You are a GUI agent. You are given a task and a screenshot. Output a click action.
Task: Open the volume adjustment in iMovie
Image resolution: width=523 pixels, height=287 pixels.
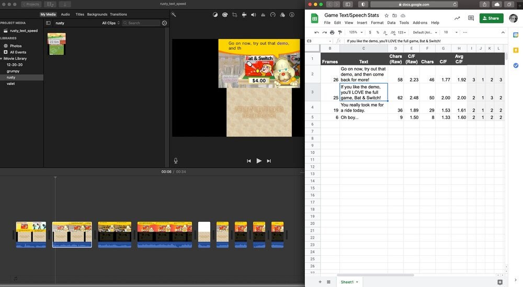coord(254,15)
